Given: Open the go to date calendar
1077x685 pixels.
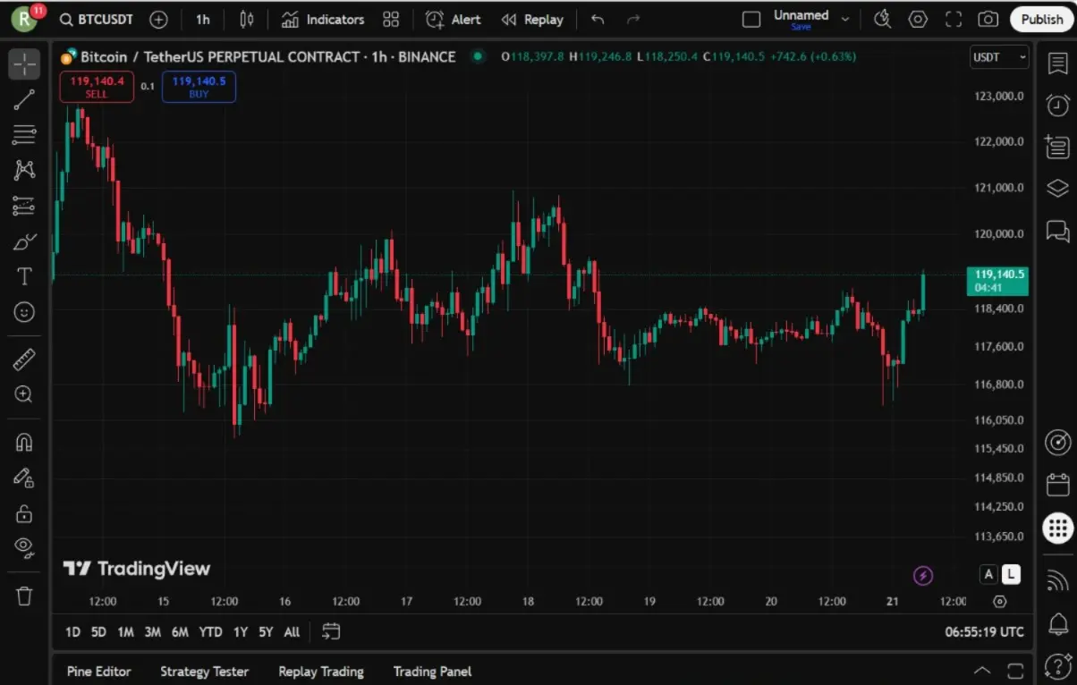Looking at the screenshot, I should (x=331, y=631).
